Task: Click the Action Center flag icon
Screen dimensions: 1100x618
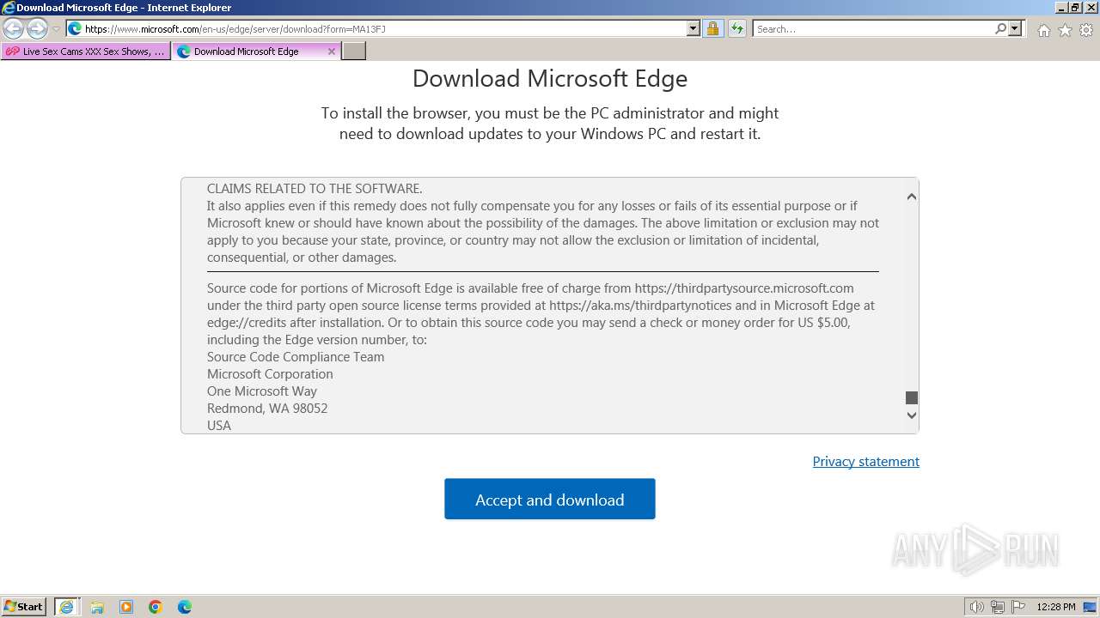Action: [1018, 607]
